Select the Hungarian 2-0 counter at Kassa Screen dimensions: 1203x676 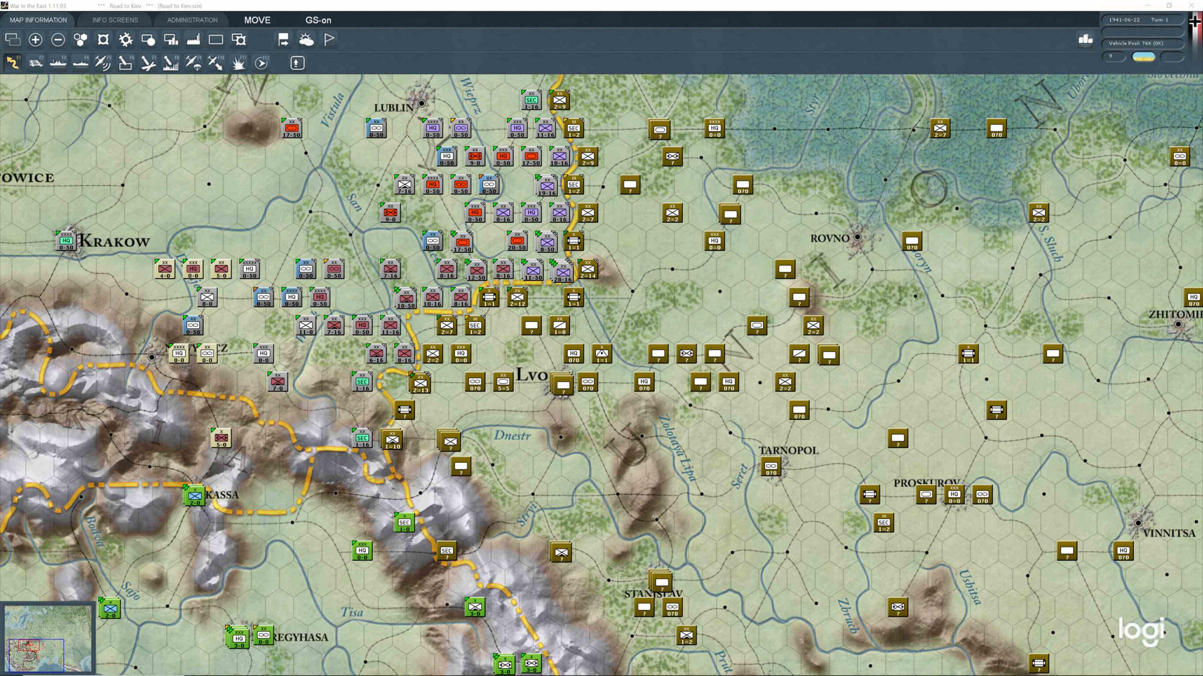coord(194,496)
